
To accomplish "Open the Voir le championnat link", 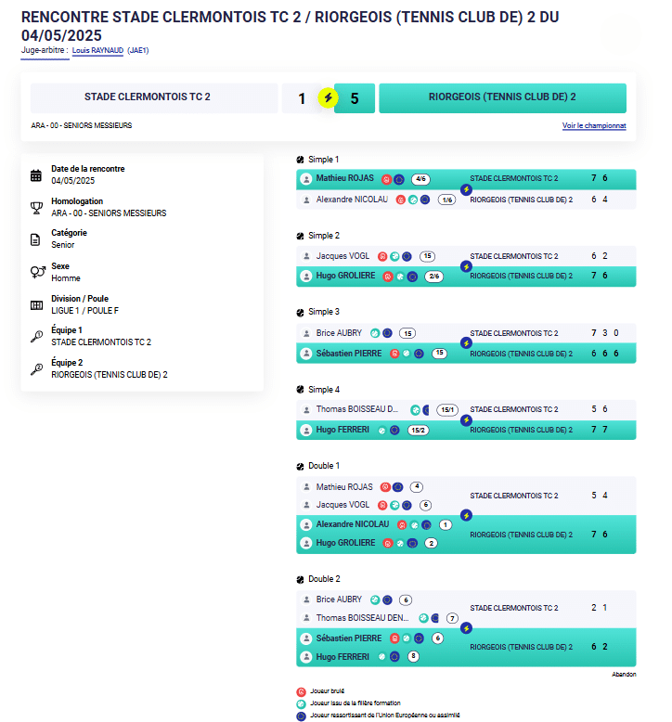I will [x=593, y=125].
